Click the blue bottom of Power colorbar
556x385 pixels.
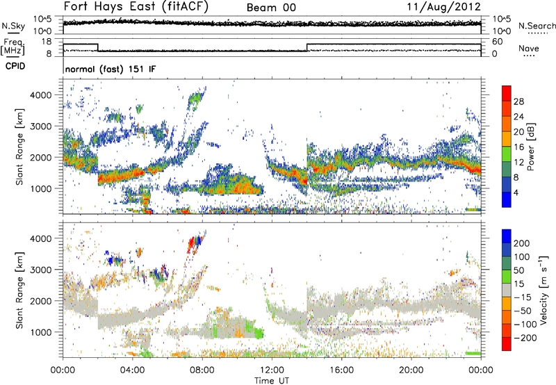coord(507,199)
